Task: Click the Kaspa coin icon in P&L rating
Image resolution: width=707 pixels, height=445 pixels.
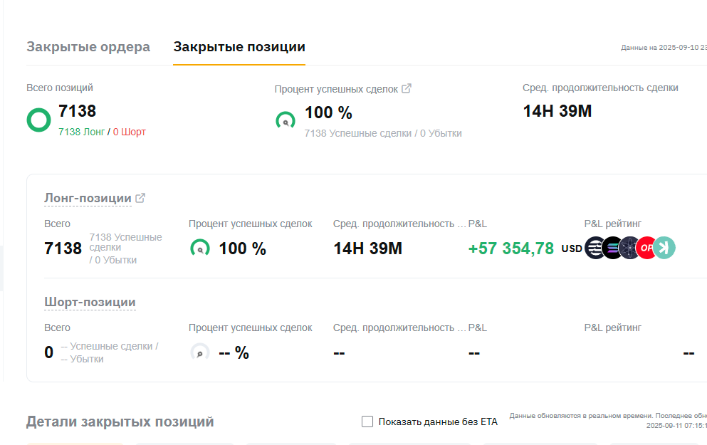Action: click(662, 248)
